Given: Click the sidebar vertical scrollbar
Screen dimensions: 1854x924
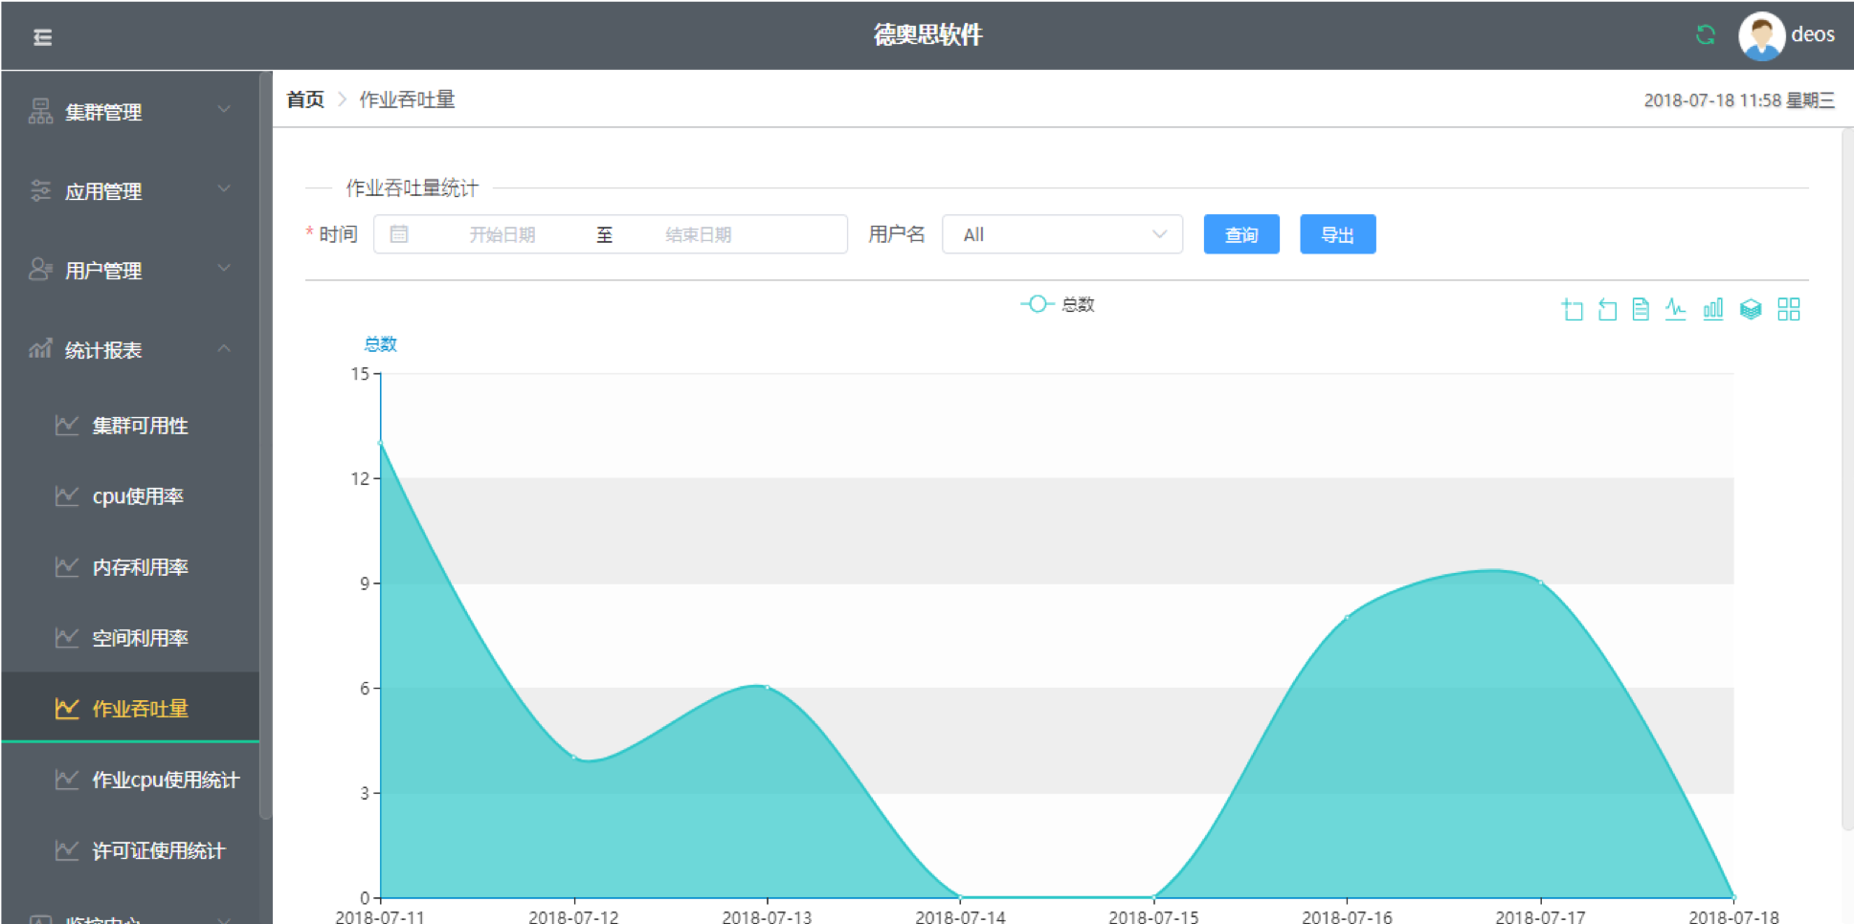Looking at the screenshot, I should [265, 446].
